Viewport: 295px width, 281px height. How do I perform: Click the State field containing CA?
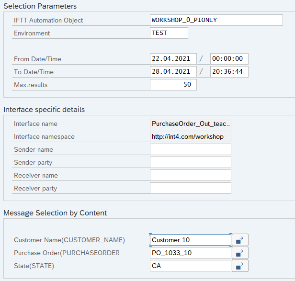190,266
